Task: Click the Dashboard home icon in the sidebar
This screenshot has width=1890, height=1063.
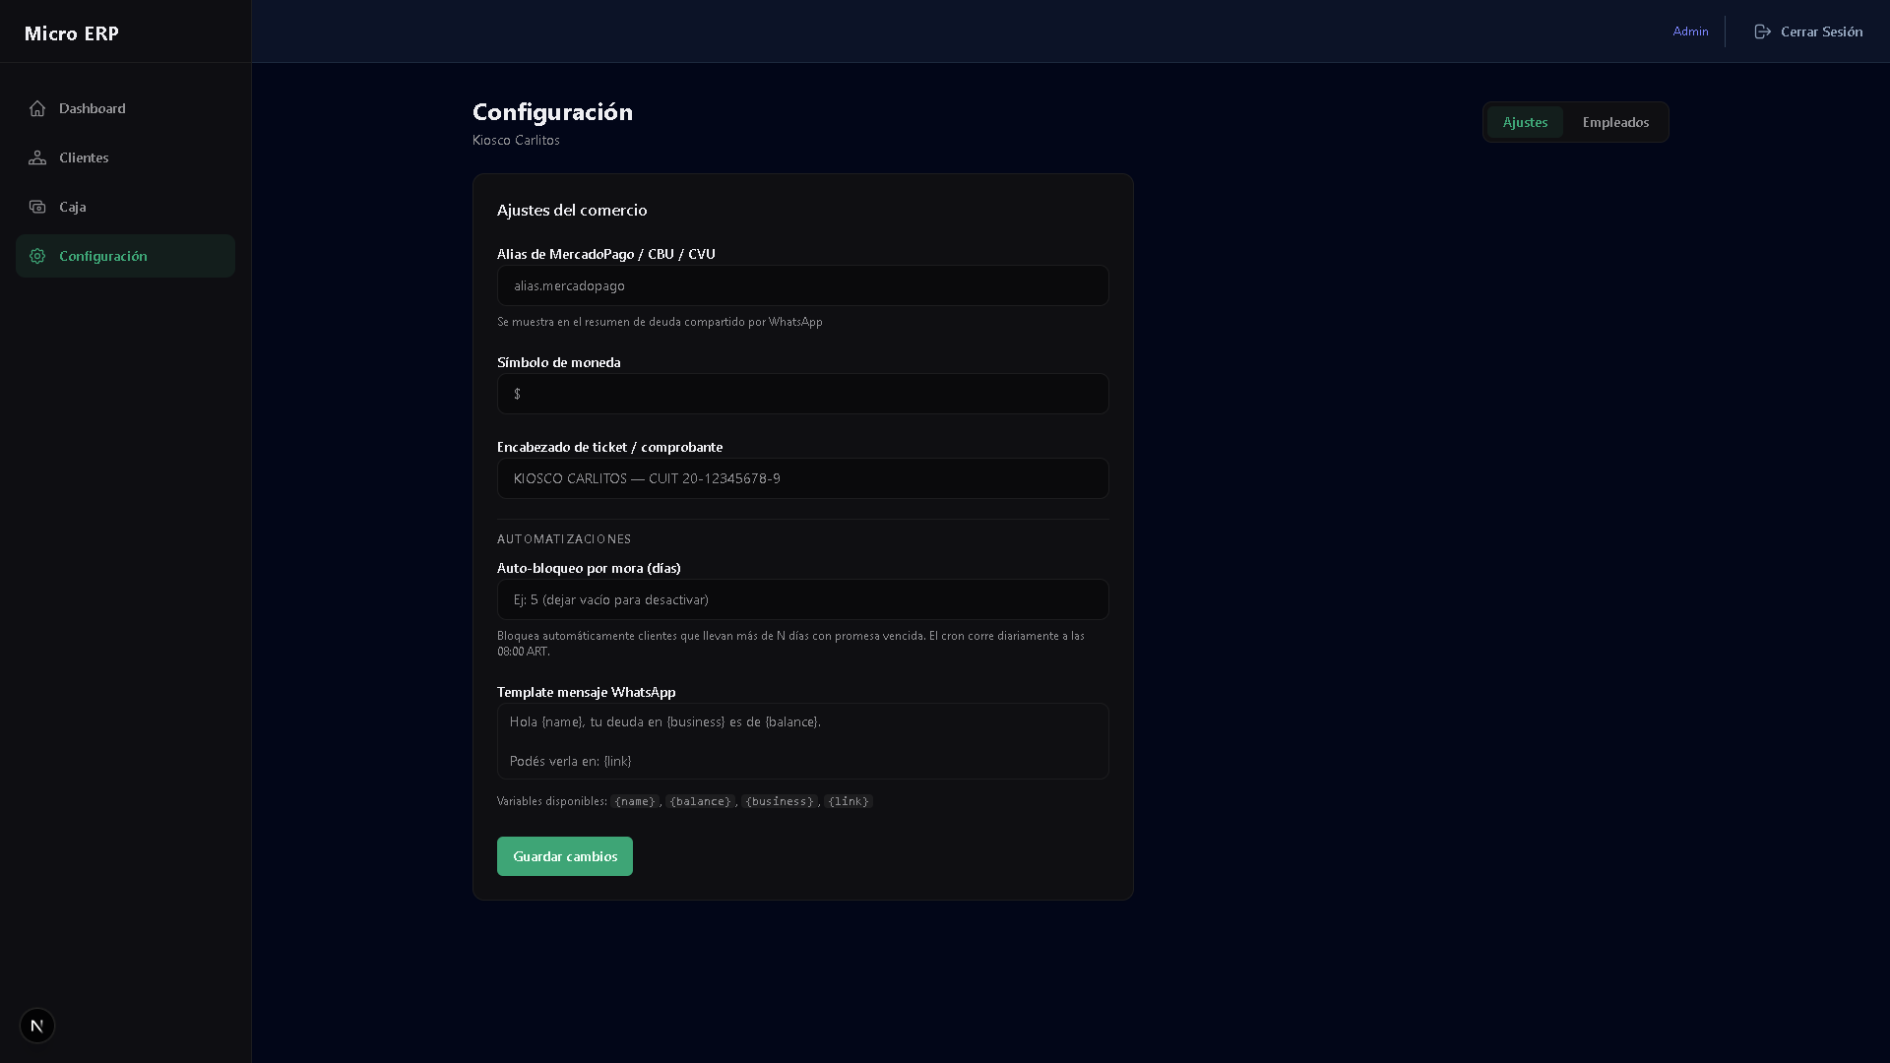Action: 37,108
